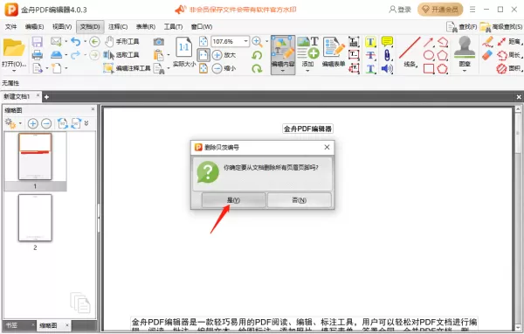Select the 面积 area measurement tool
The image size is (524, 334).
click(510, 68)
